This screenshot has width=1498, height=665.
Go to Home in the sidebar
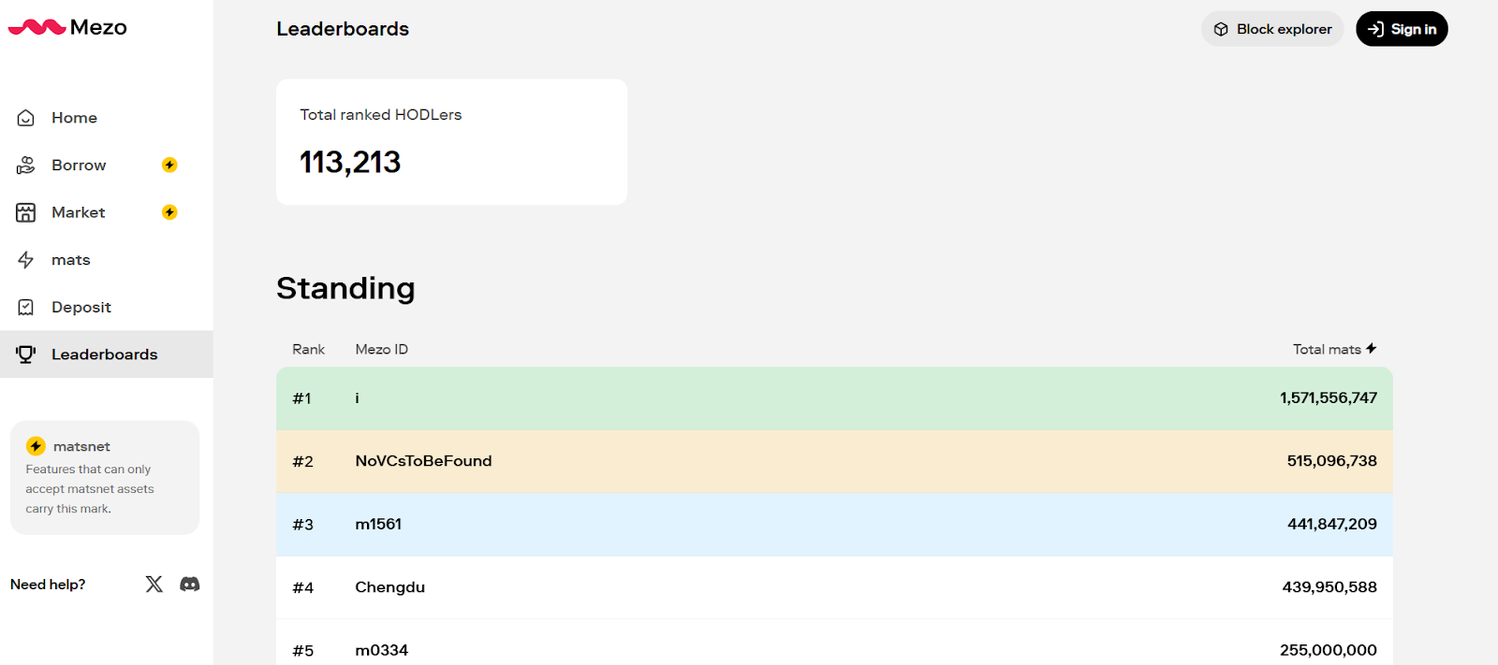(107, 118)
